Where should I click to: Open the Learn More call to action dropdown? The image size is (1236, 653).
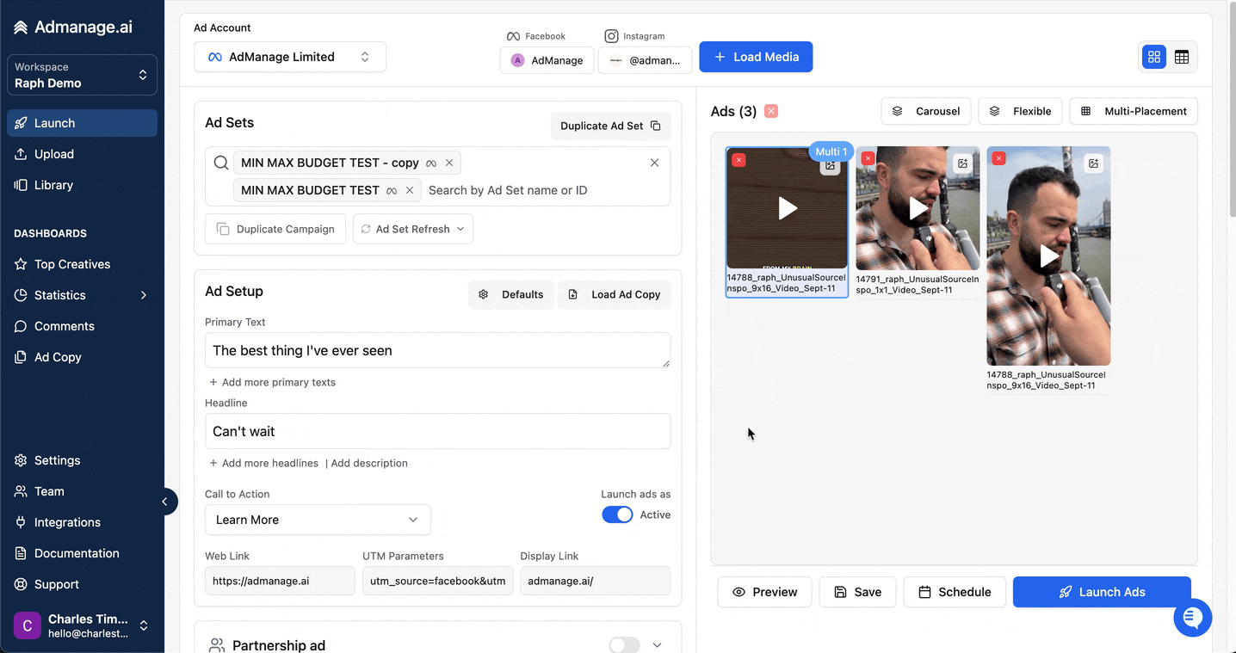(x=318, y=520)
